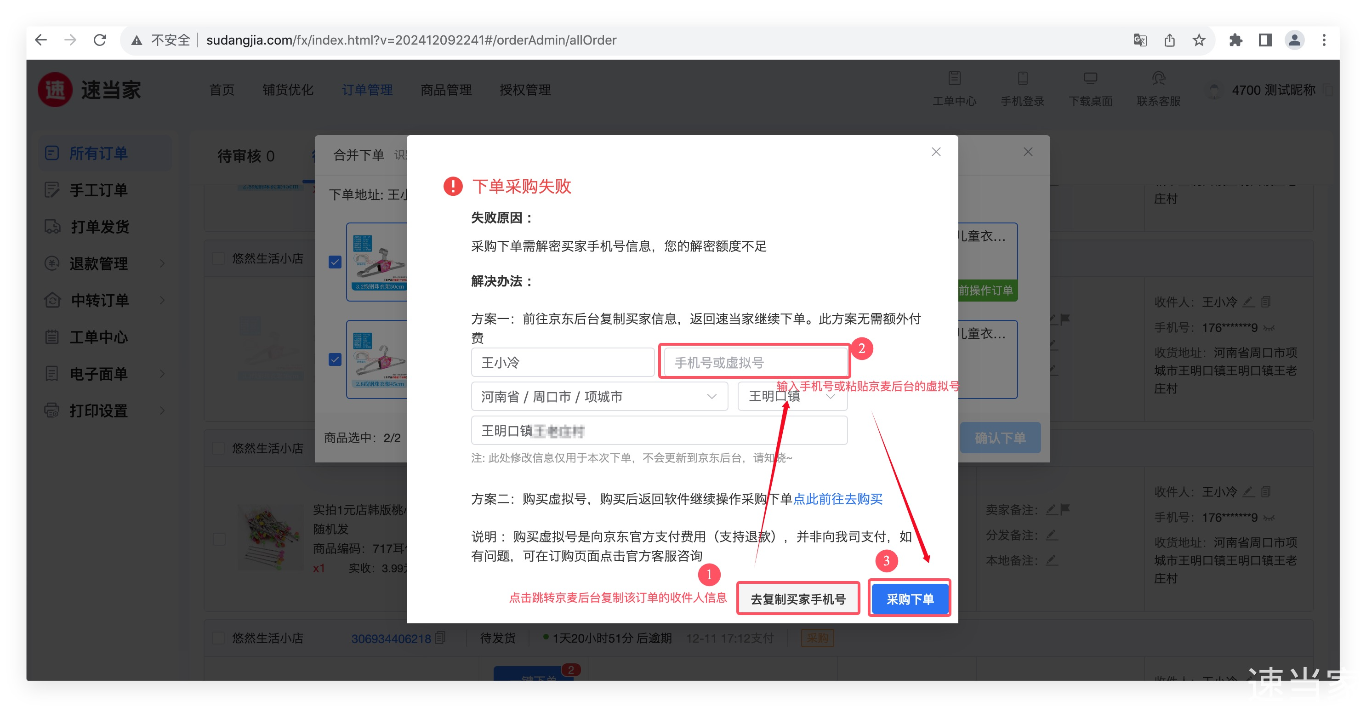Image resolution: width=1366 pixels, height=707 pixels.
Task: Click the Google Translate icon in address bar
Action: [1139, 40]
